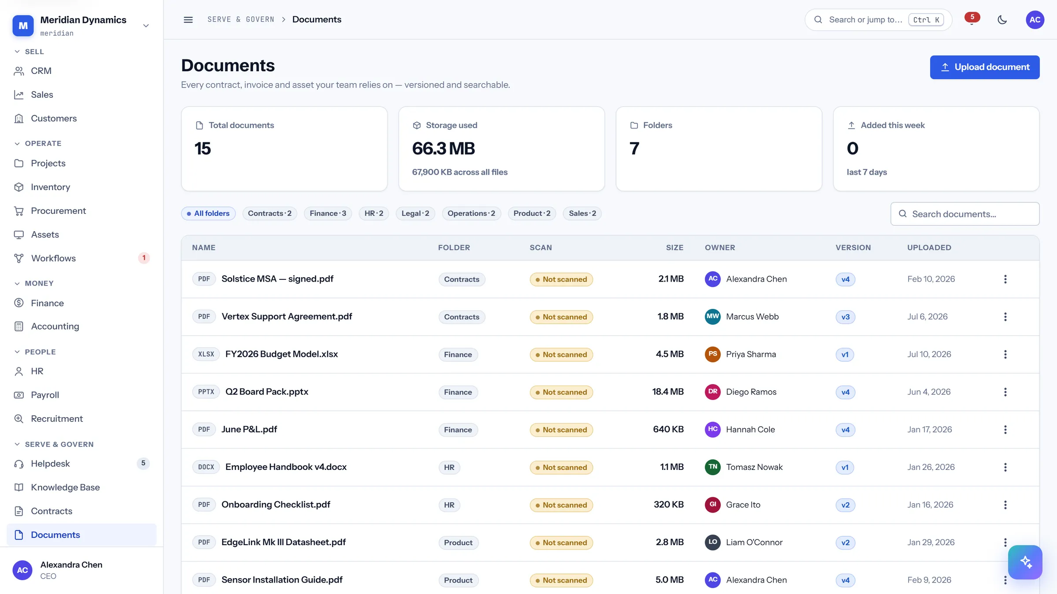Click the Search documents field
This screenshot has height=594, width=1057.
click(x=965, y=214)
